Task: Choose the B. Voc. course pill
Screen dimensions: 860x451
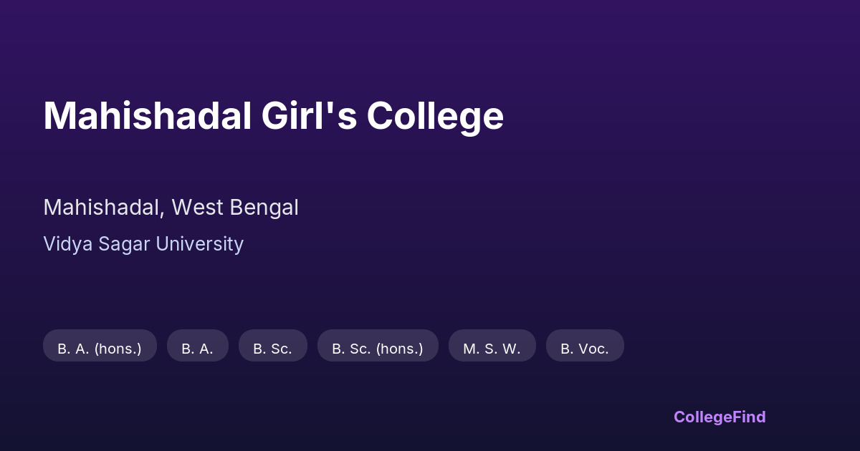Action: point(584,349)
